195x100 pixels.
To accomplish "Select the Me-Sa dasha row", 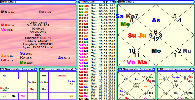I will (x=97, y=15).
